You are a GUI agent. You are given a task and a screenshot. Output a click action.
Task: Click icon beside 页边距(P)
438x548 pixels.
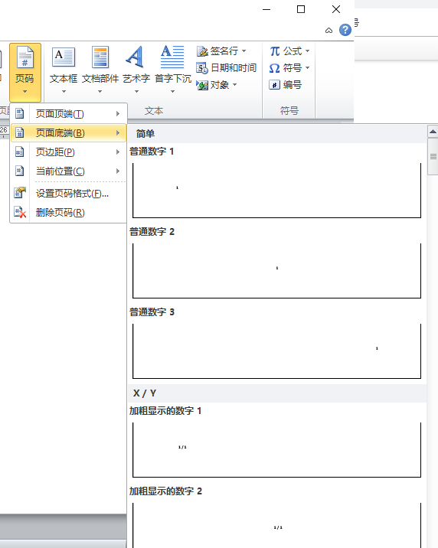(x=20, y=152)
